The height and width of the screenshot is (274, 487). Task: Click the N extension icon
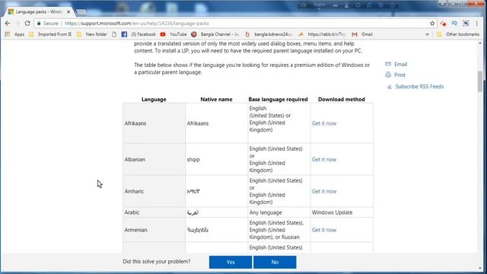pyautogui.click(x=466, y=24)
